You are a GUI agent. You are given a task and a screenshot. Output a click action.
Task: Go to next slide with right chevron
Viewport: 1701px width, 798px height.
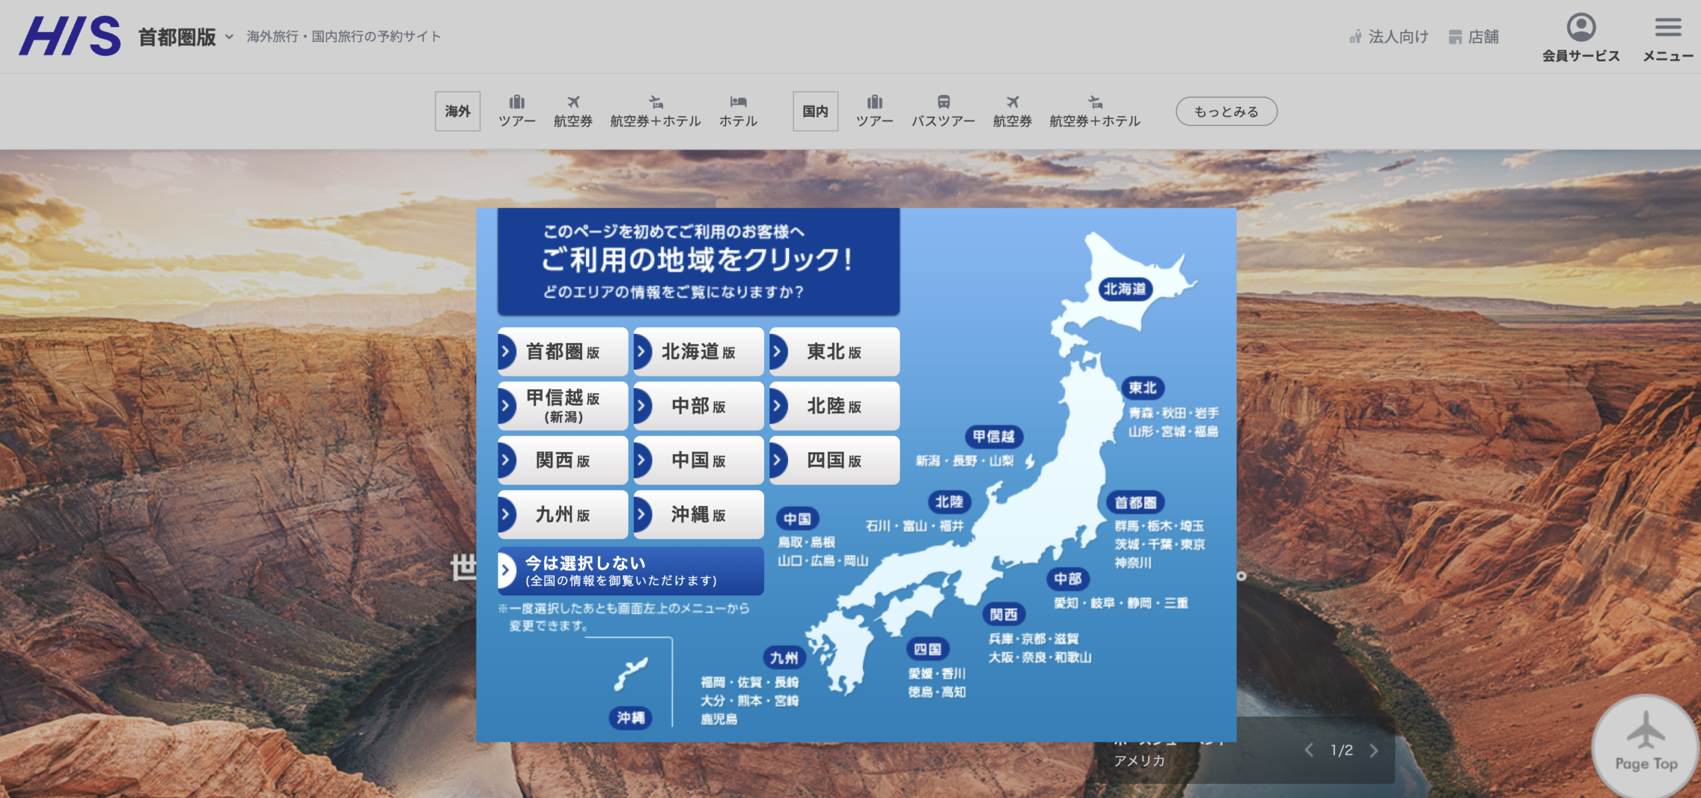(1374, 751)
